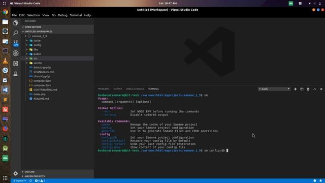Kill the terminal with trash icon
The height and width of the screenshot is (183, 325).
click(x=308, y=89)
